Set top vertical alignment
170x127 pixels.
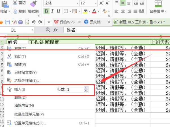click(x=117, y=3)
